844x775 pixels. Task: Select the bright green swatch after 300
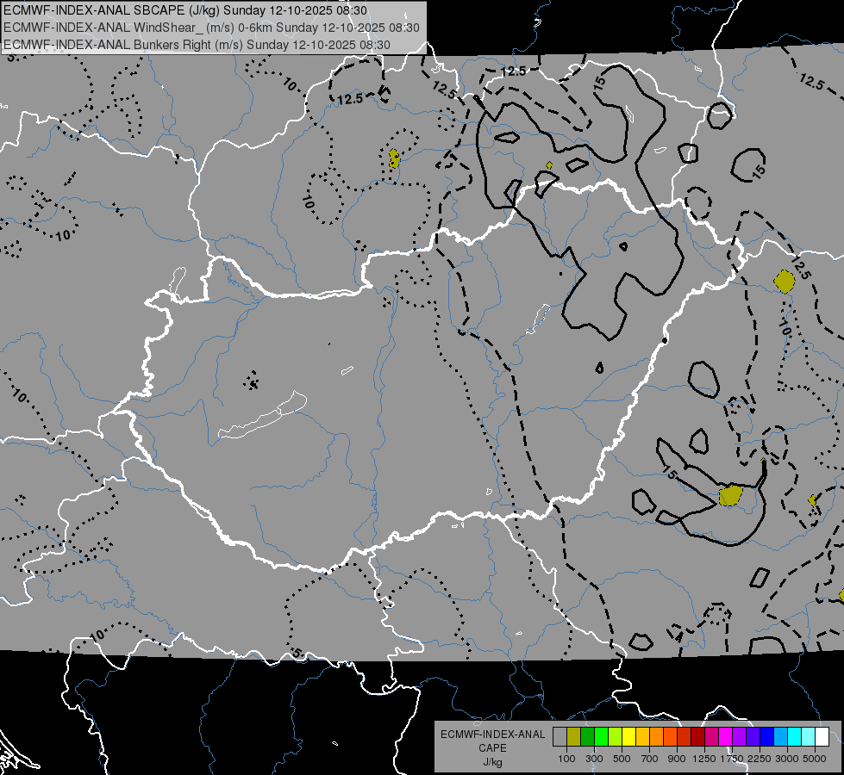tap(601, 737)
